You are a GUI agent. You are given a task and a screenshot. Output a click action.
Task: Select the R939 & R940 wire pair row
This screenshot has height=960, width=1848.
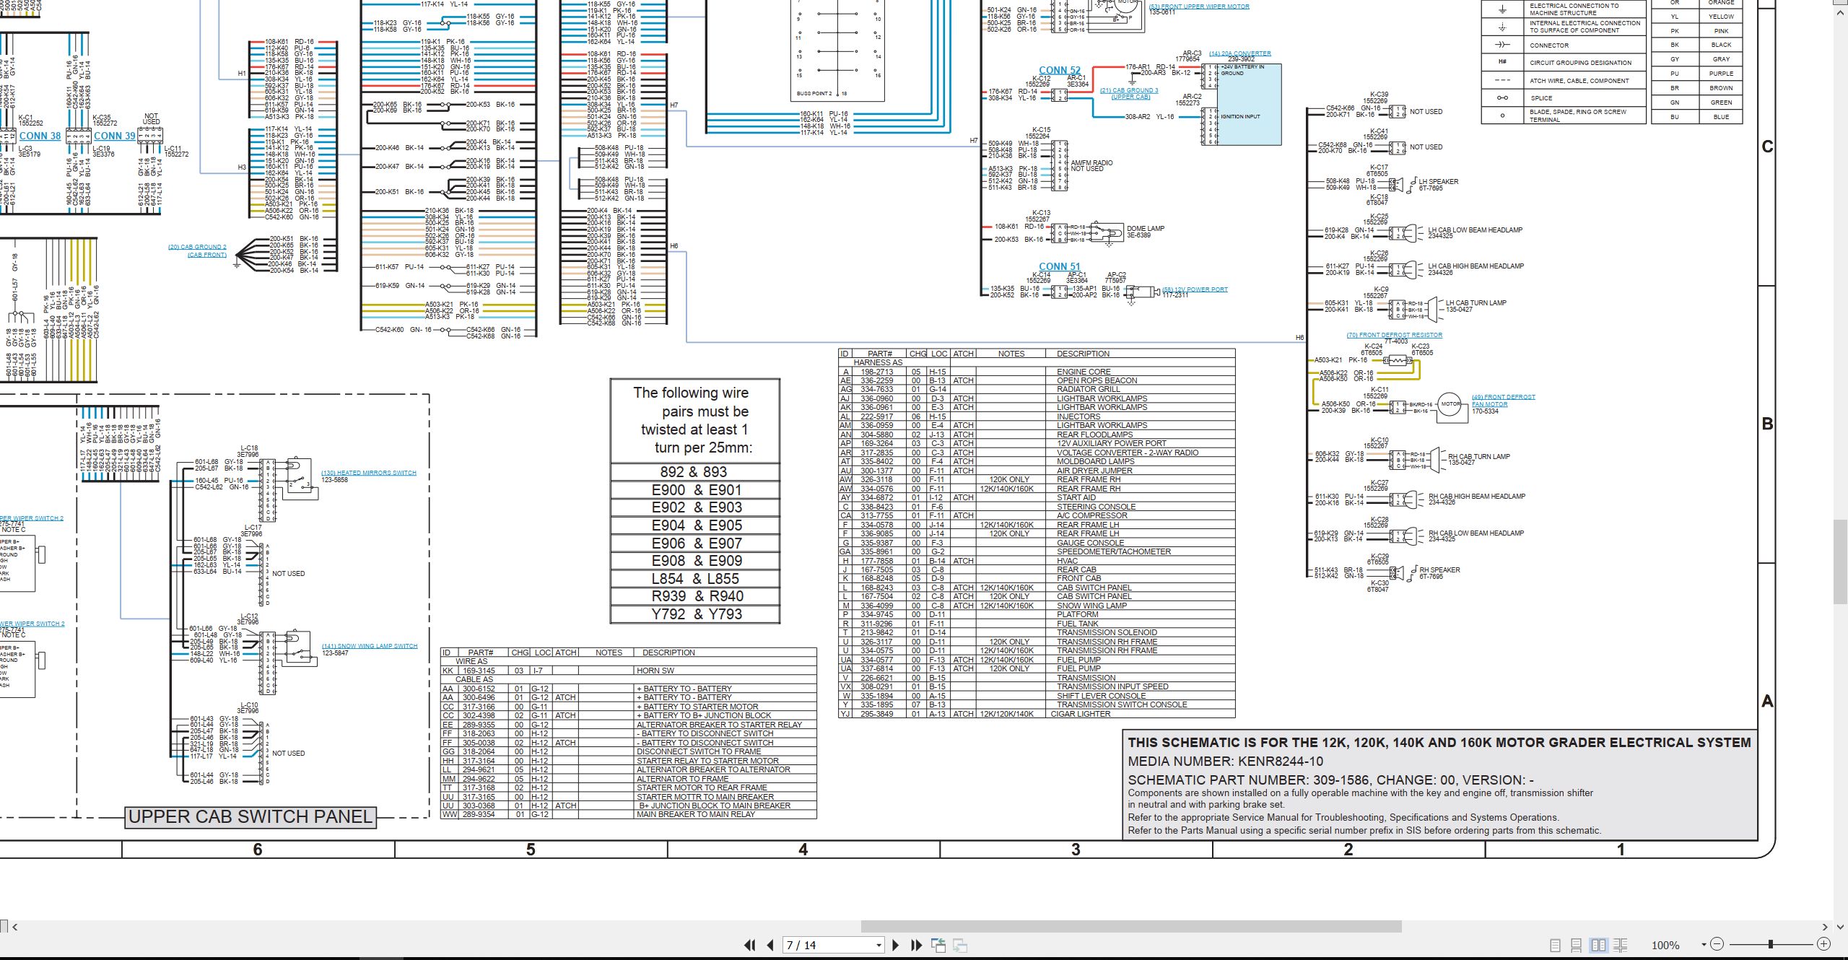click(x=694, y=596)
